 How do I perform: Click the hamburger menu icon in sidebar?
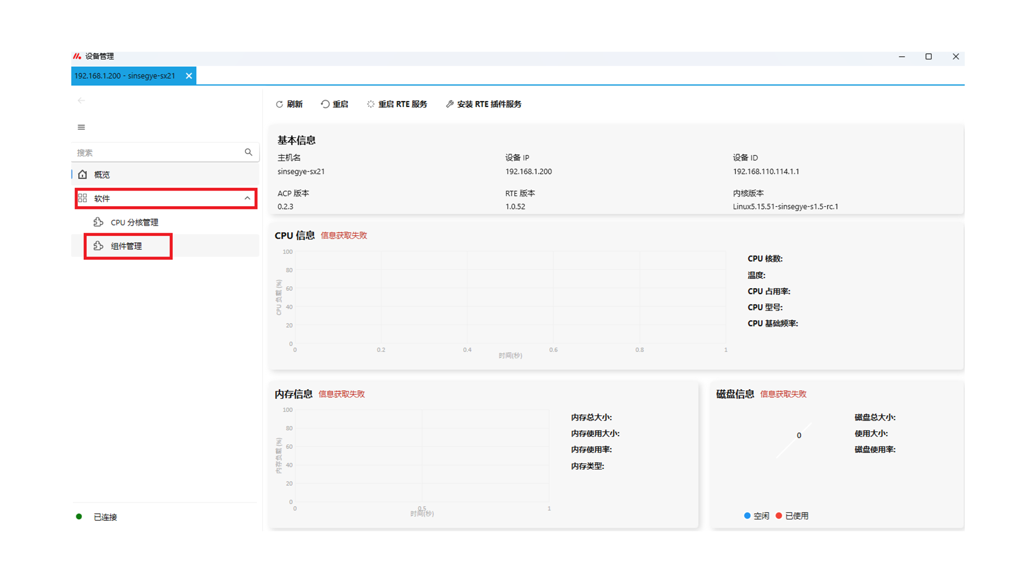[81, 127]
